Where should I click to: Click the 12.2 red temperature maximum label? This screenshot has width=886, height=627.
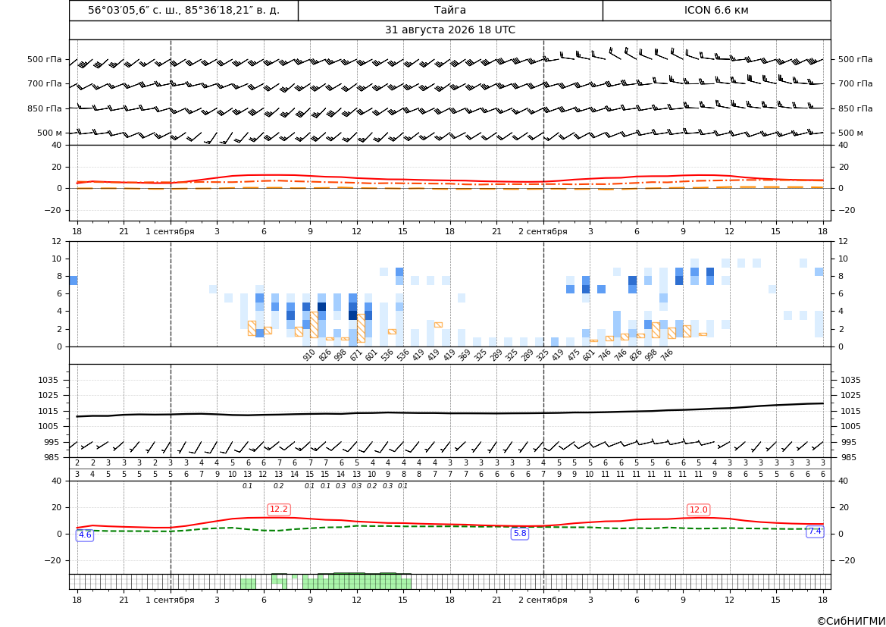click(279, 509)
